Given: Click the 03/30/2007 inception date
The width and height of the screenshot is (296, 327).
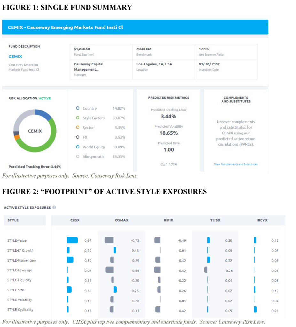Looking at the screenshot, I should (209, 64).
